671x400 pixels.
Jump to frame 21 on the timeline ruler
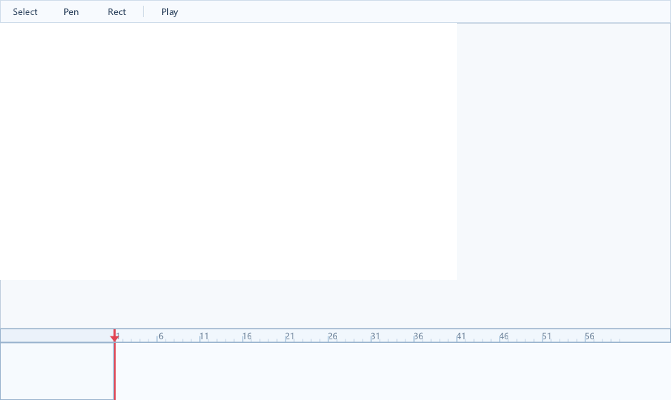[x=290, y=336]
